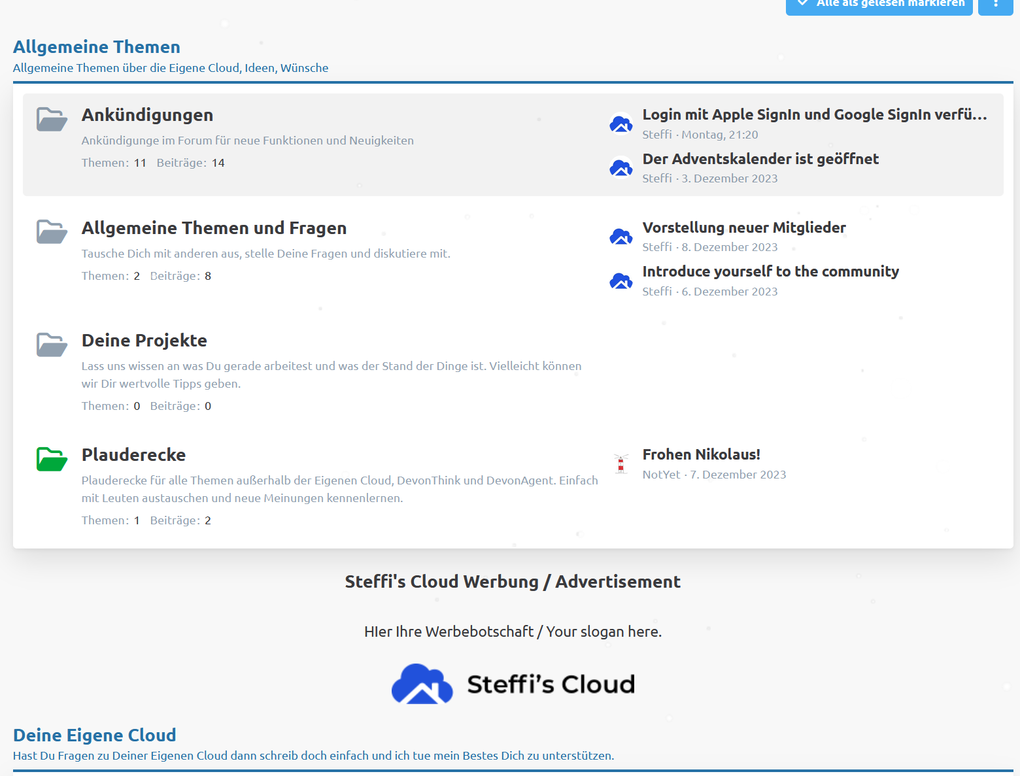Click the Steffi's Cloud advertisement logo
Screen dimensions: 1020x776
[x=513, y=684]
